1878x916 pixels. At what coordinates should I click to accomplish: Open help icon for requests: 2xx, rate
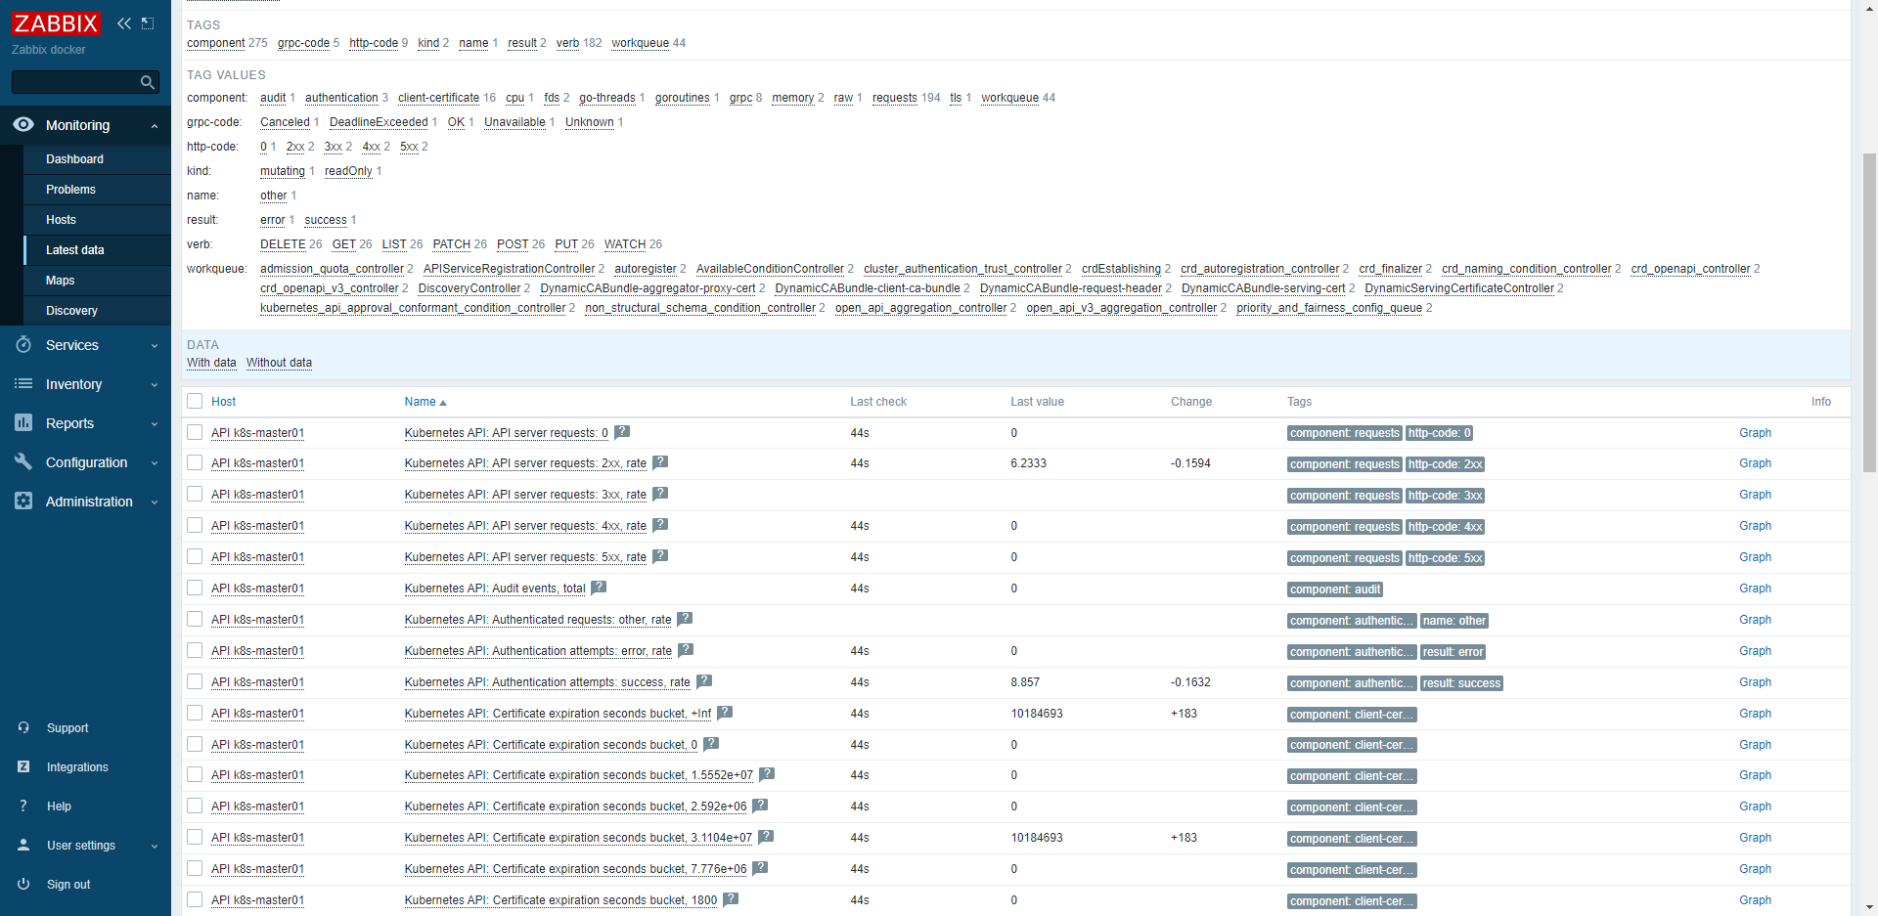(660, 462)
